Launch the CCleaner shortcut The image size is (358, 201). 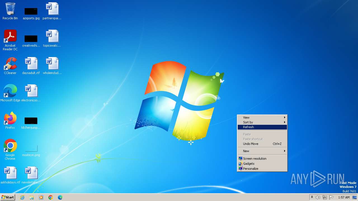point(10,66)
